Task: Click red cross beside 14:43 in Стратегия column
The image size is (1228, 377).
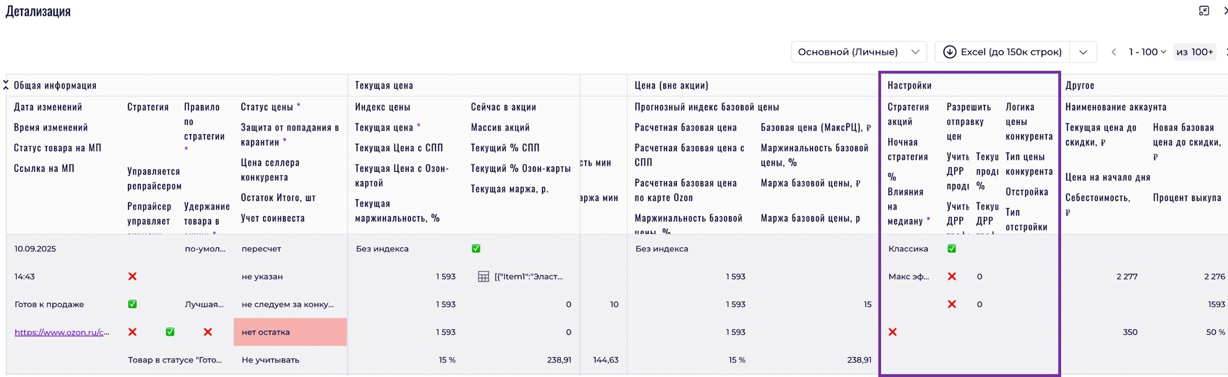Action: [132, 276]
